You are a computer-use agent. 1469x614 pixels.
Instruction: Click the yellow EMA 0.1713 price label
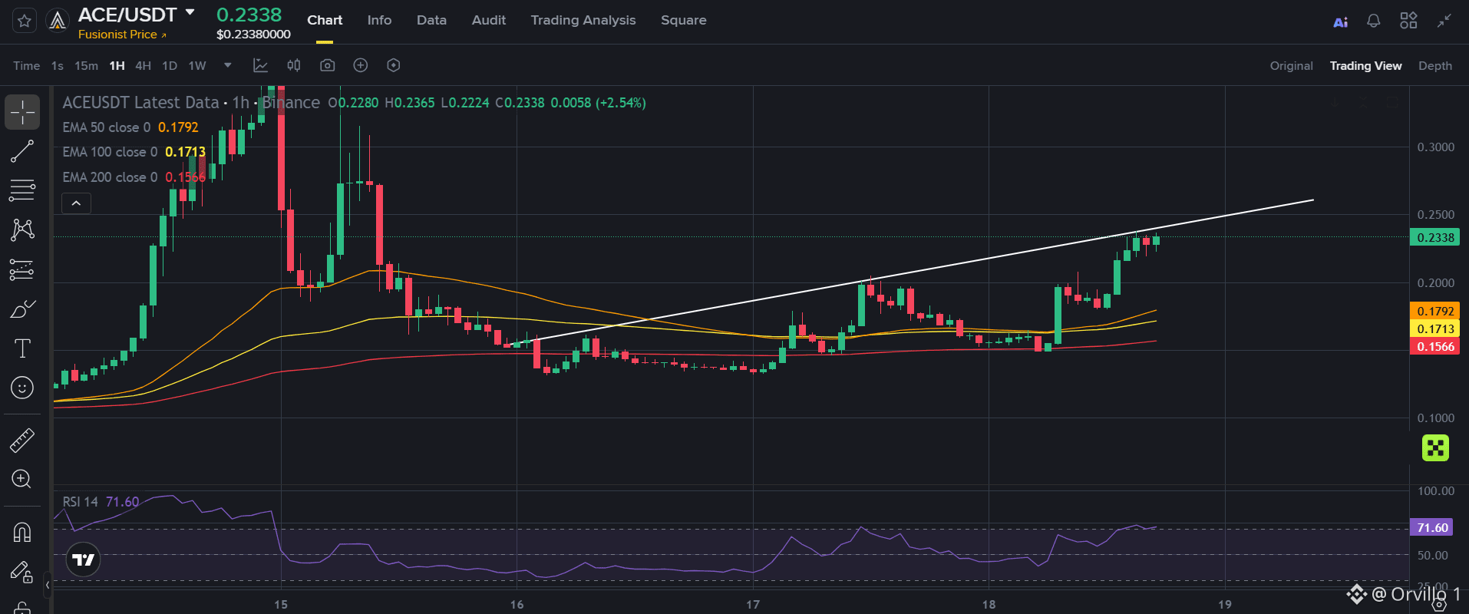(x=1434, y=328)
